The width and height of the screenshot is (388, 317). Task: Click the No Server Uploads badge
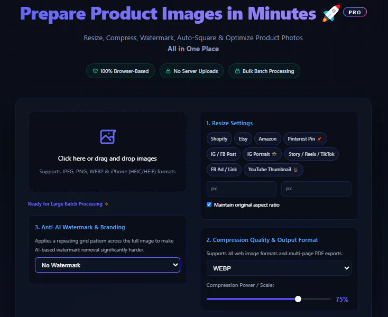click(191, 71)
